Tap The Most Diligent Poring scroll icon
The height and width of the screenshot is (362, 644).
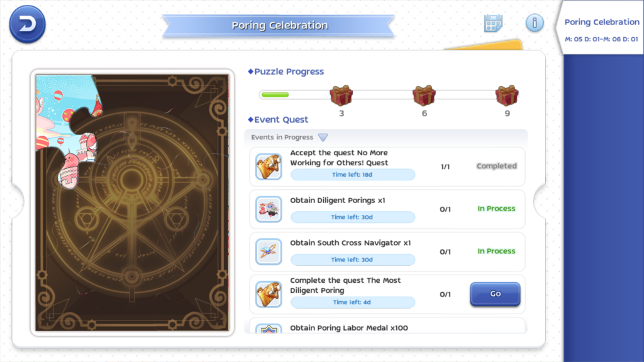coord(269,294)
